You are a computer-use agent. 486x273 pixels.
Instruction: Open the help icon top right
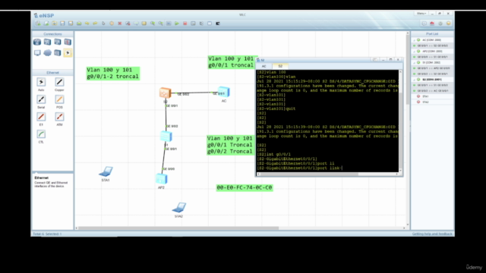coord(449,24)
